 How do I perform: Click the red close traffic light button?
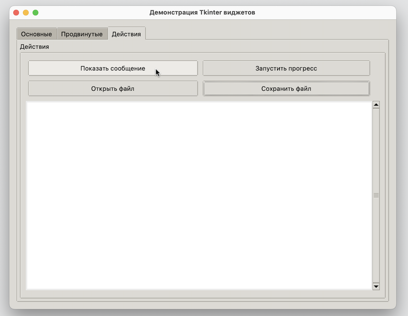tap(16, 12)
